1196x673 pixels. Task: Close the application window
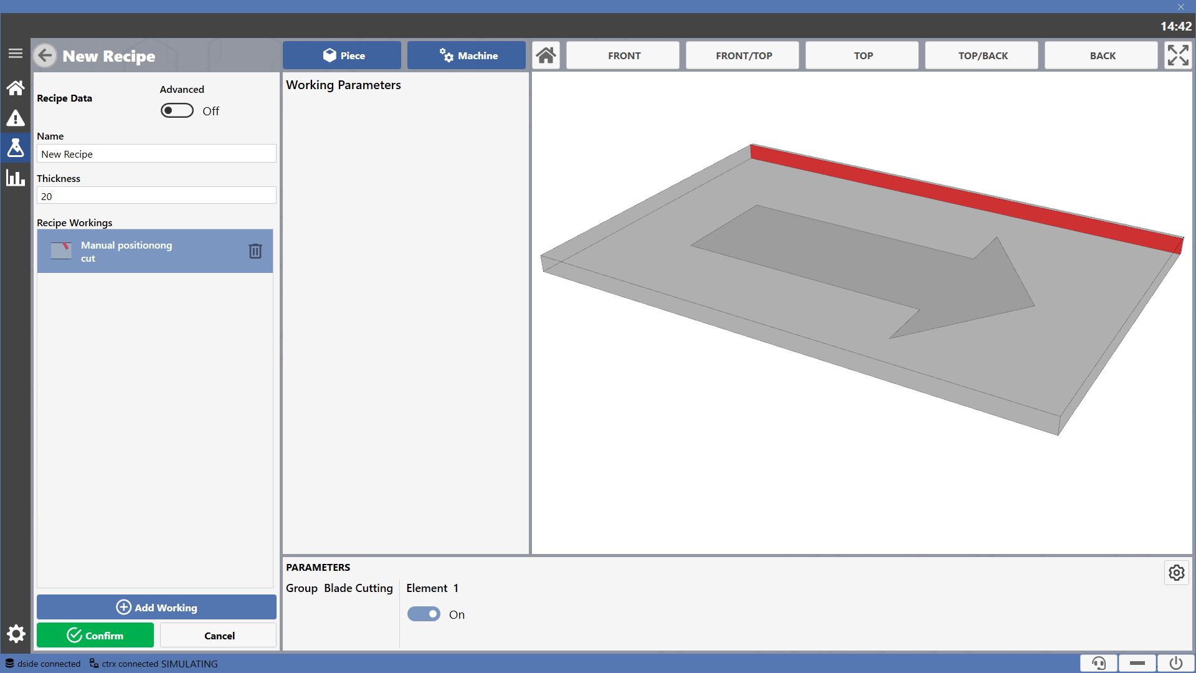[x=1181, y=7]
